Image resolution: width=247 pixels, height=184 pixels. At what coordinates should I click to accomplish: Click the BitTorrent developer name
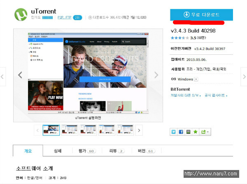pyautogui.click(x=180, y=89)
